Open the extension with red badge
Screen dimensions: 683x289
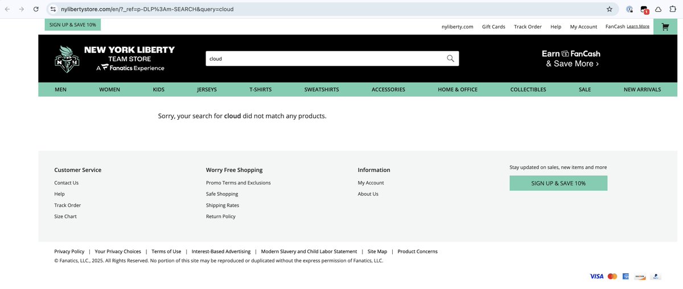point(644,10)
